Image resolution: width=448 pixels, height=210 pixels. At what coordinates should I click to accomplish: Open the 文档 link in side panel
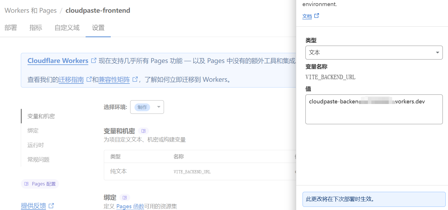[307, 16]
